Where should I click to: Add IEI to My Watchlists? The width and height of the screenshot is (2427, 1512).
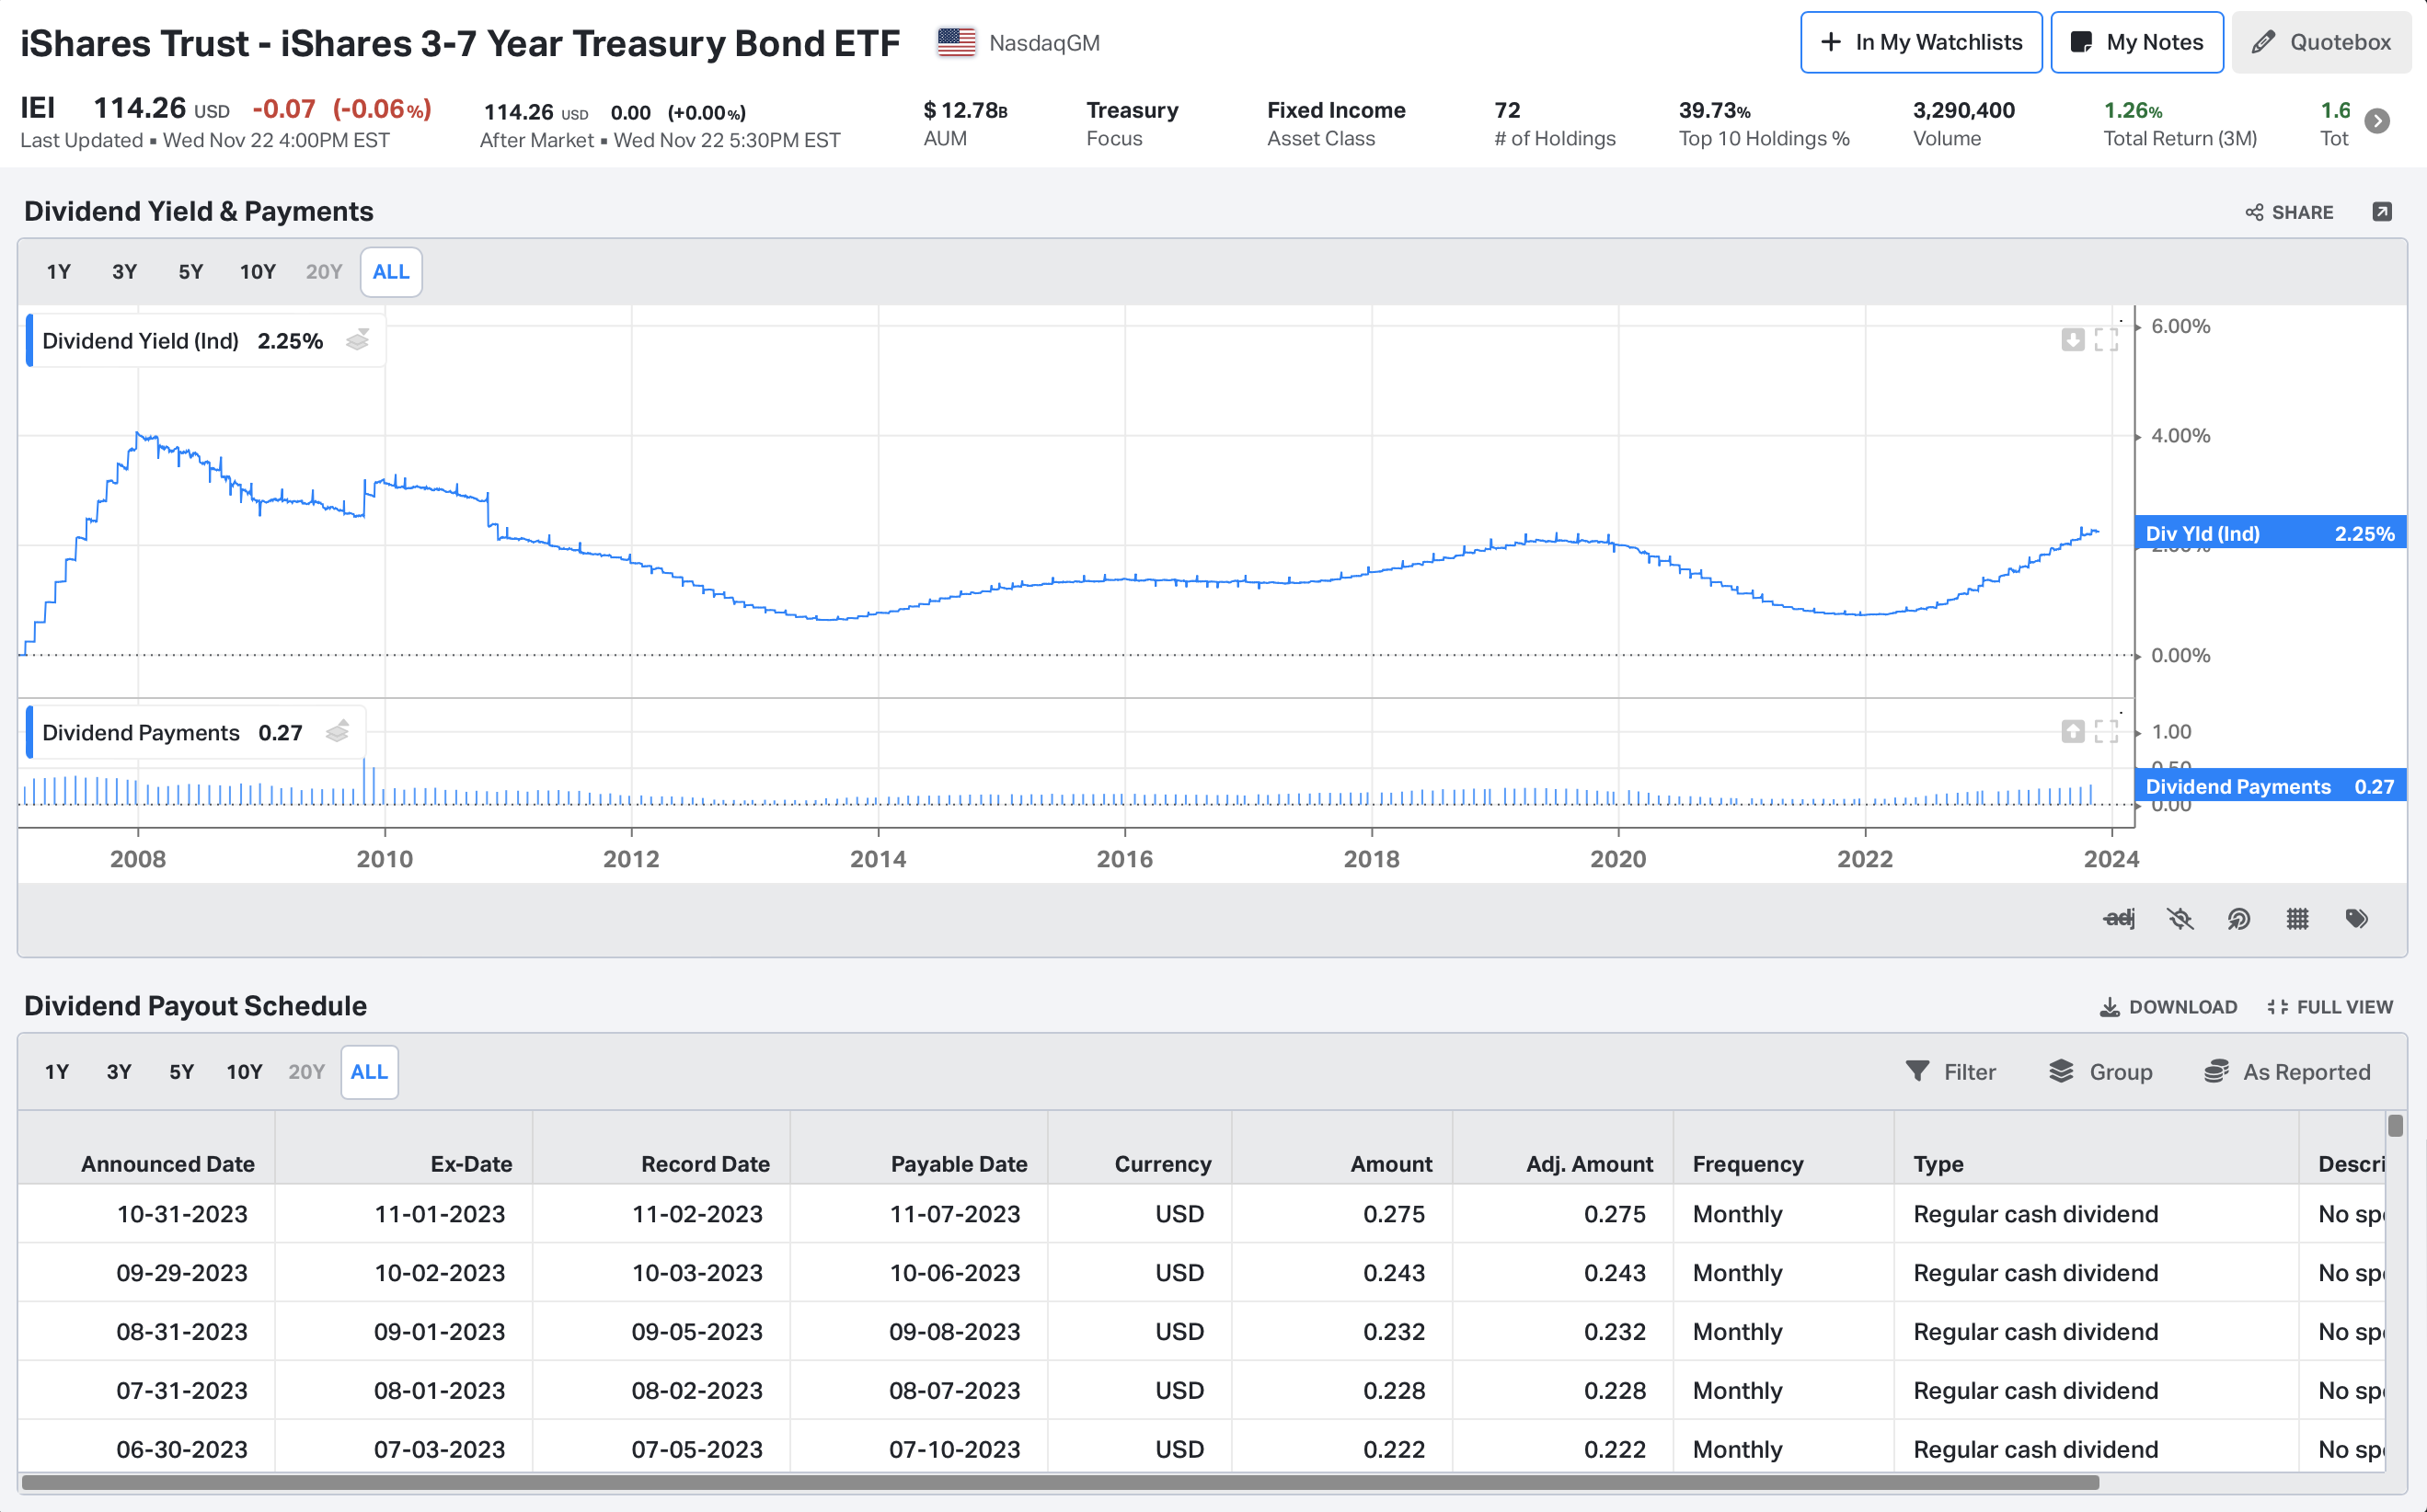tap(1920, 42)
